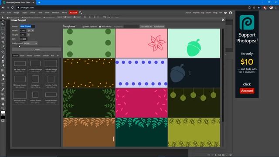The width and height of the screenshot is (279, 157).
Task: Open the width unit dropdown
Action: [x=31, y=31]
